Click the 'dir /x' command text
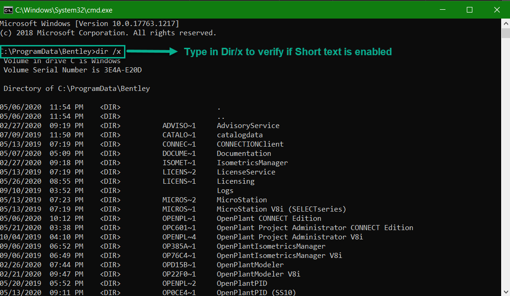Image resolution: width=510 pixels, height=296 pixels. click(x=108, y=51)
